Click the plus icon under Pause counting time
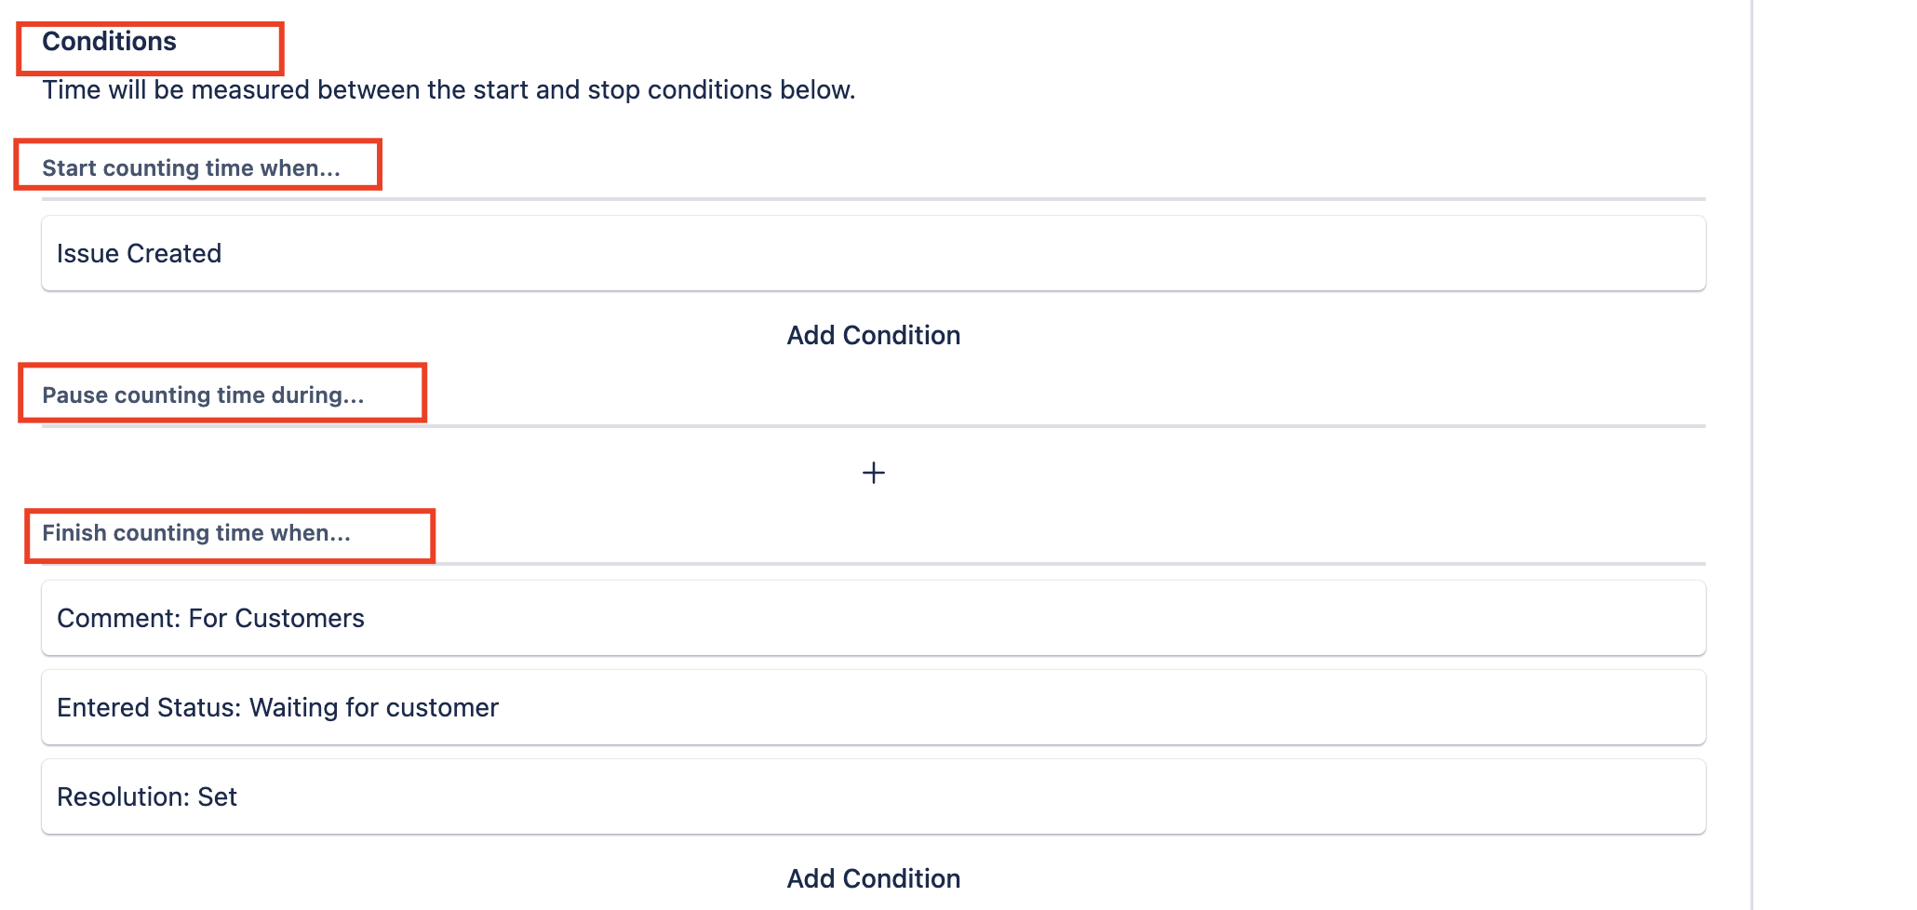1917x910 pixels. click(x=873, y=473)
